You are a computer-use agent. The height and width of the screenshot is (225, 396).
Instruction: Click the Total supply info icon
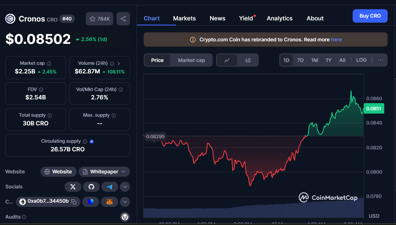tap(50, 116)
